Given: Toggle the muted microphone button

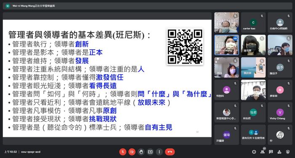Looking at the screenshot, I should 123,152.
